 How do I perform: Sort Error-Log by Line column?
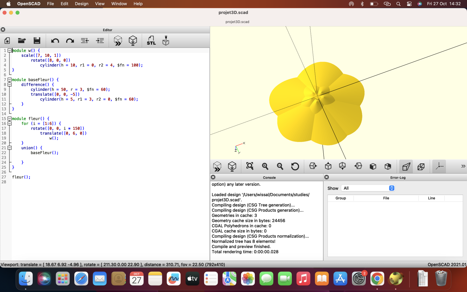(x=431, y=198)
